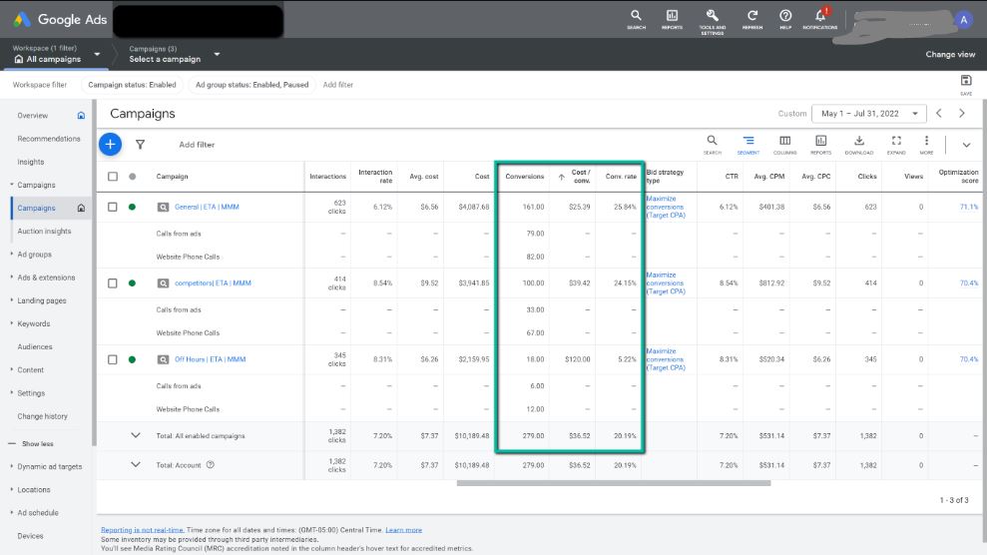Click the funnel filter icon

tap(140, 144)
